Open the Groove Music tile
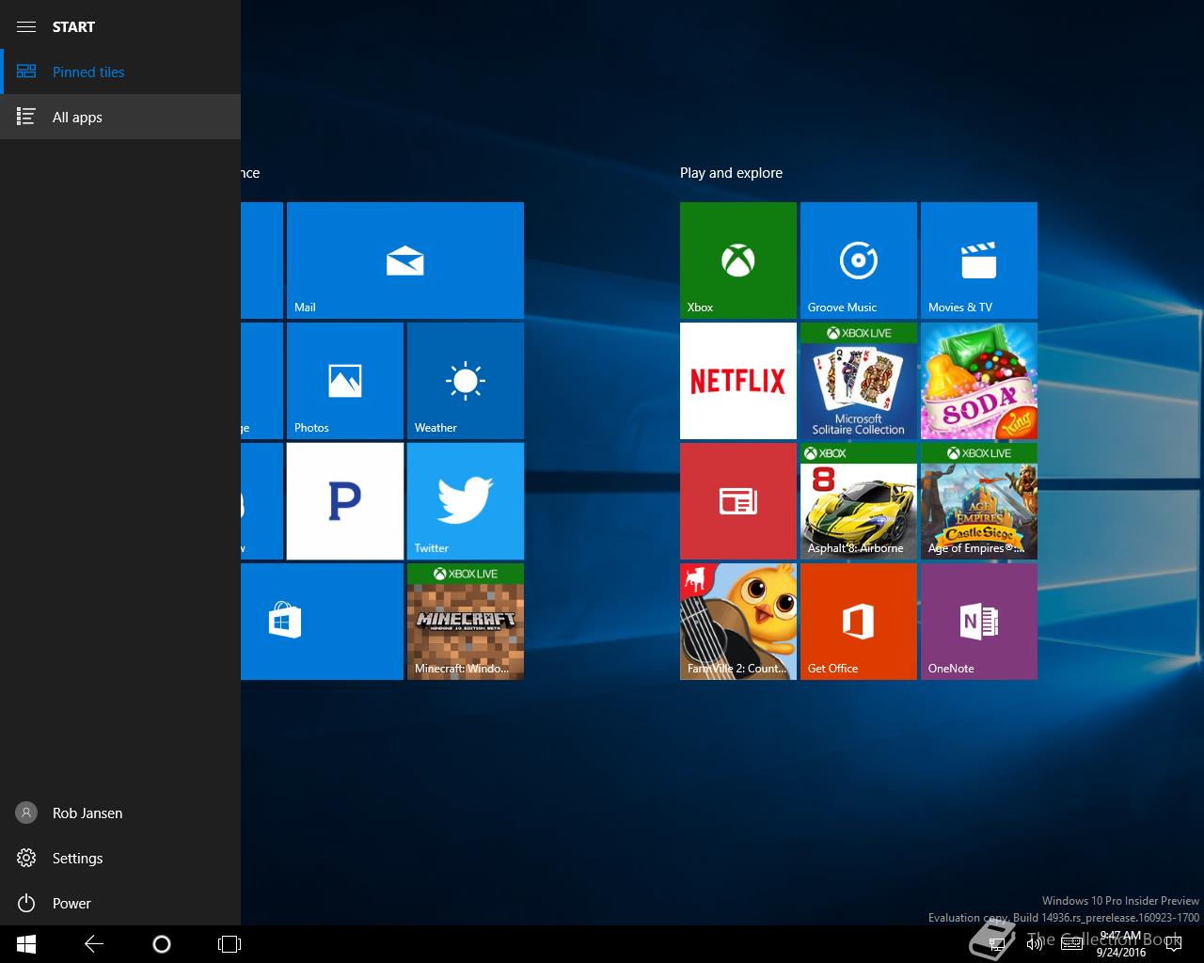This screenshot has width=1204, height=963. pyautogui.click(x=859, y=260)
